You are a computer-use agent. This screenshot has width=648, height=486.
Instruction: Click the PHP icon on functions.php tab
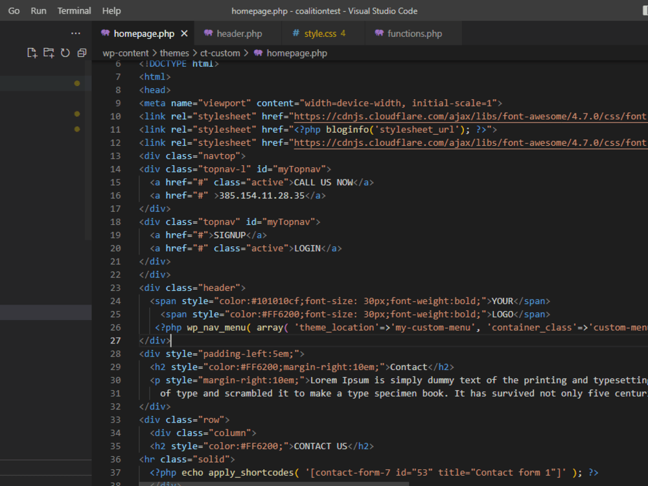[379, 33]
